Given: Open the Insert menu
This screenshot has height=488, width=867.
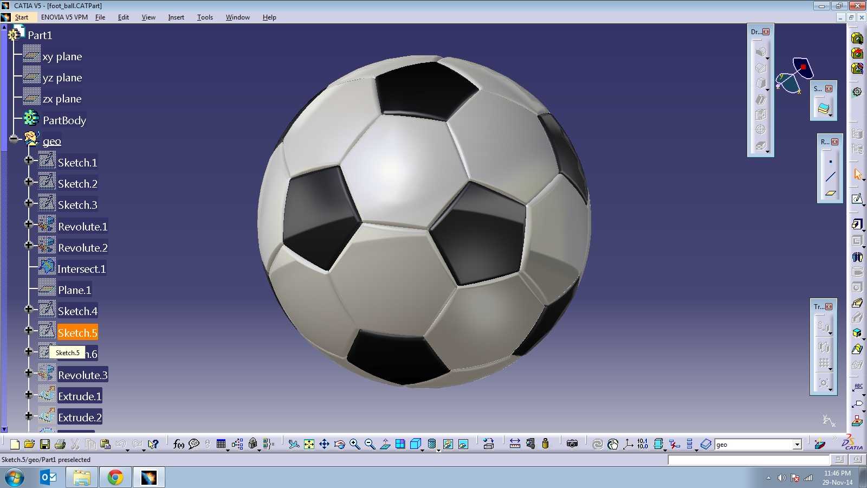Looking at the screenshot, I should [x=176, y=17].
